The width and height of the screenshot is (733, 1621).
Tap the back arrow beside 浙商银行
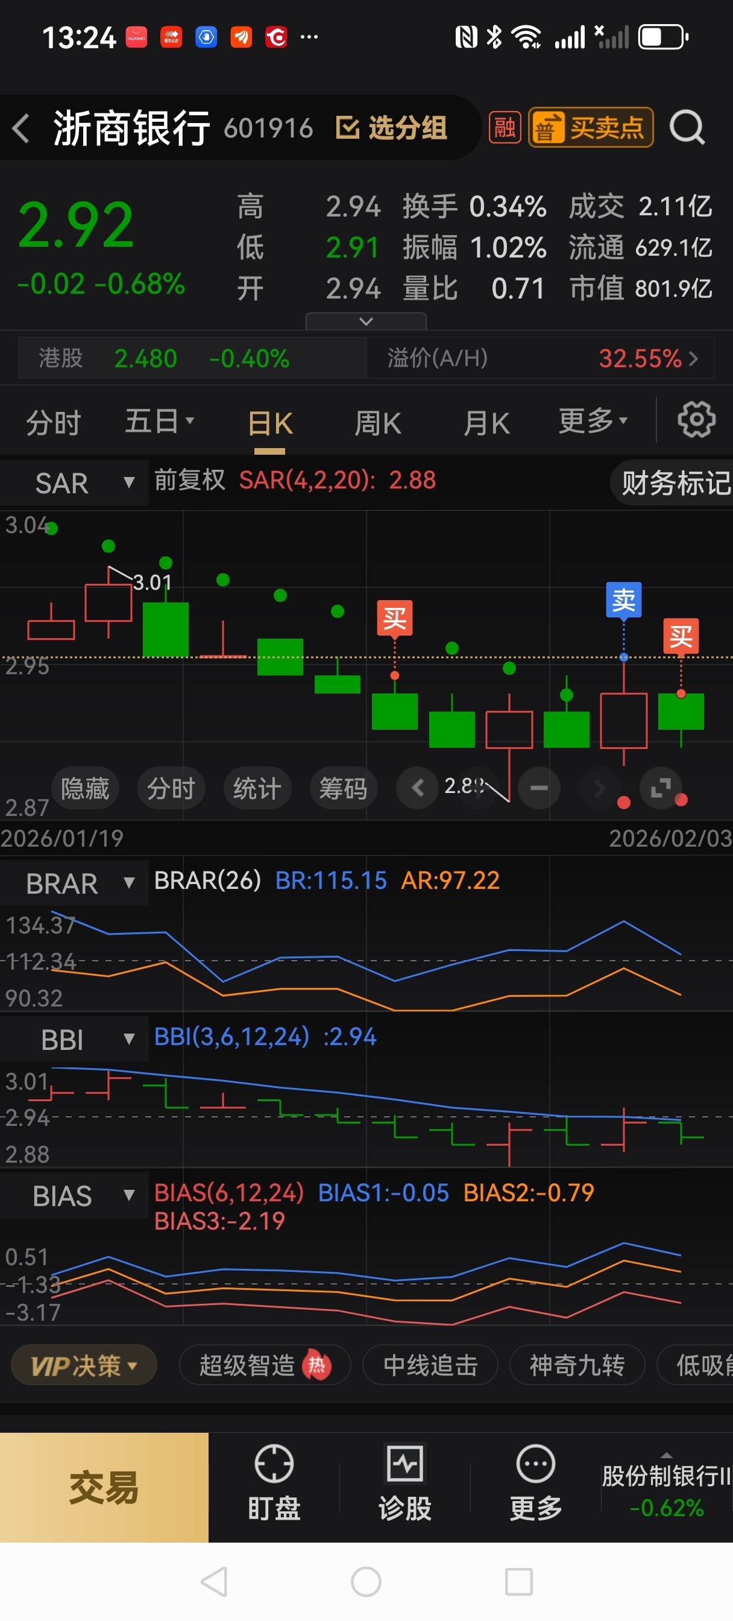[20, 128]
